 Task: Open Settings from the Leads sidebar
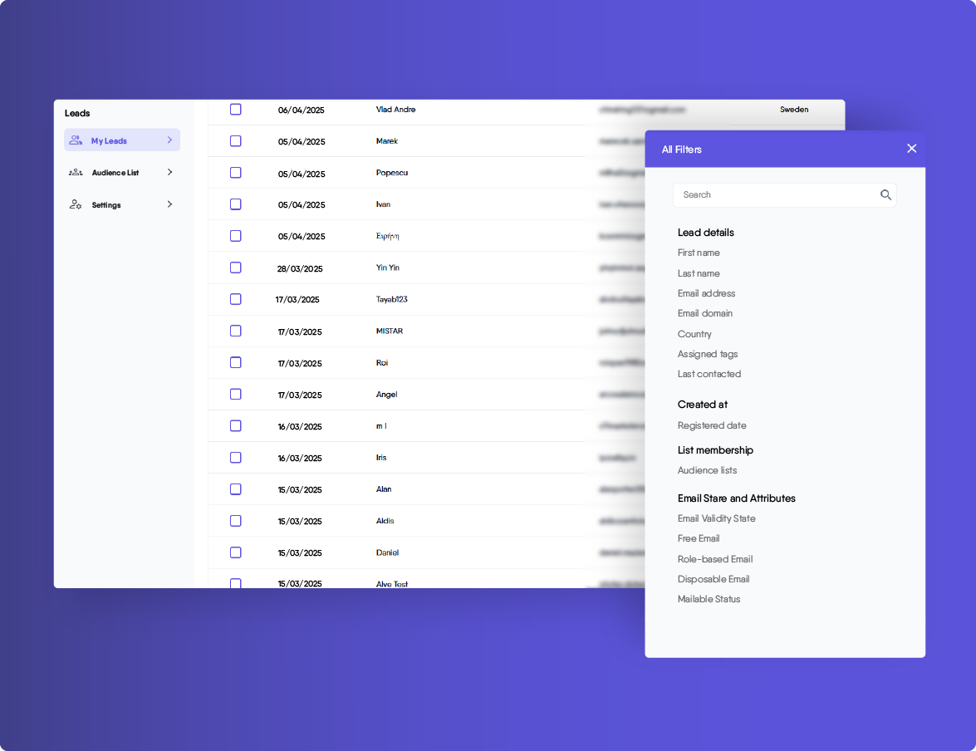point(106,205)
